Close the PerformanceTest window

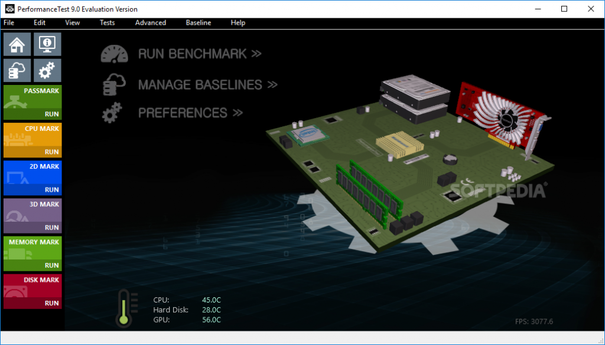point(591,9)
